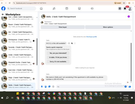
Task: React to the 'Hi G G' message
Action: pyautogui.click(x=69, y=43)
